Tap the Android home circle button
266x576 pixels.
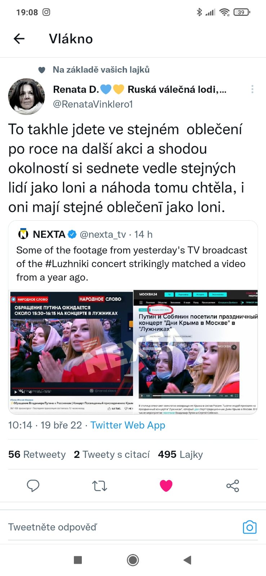click(x=133, y=560)
